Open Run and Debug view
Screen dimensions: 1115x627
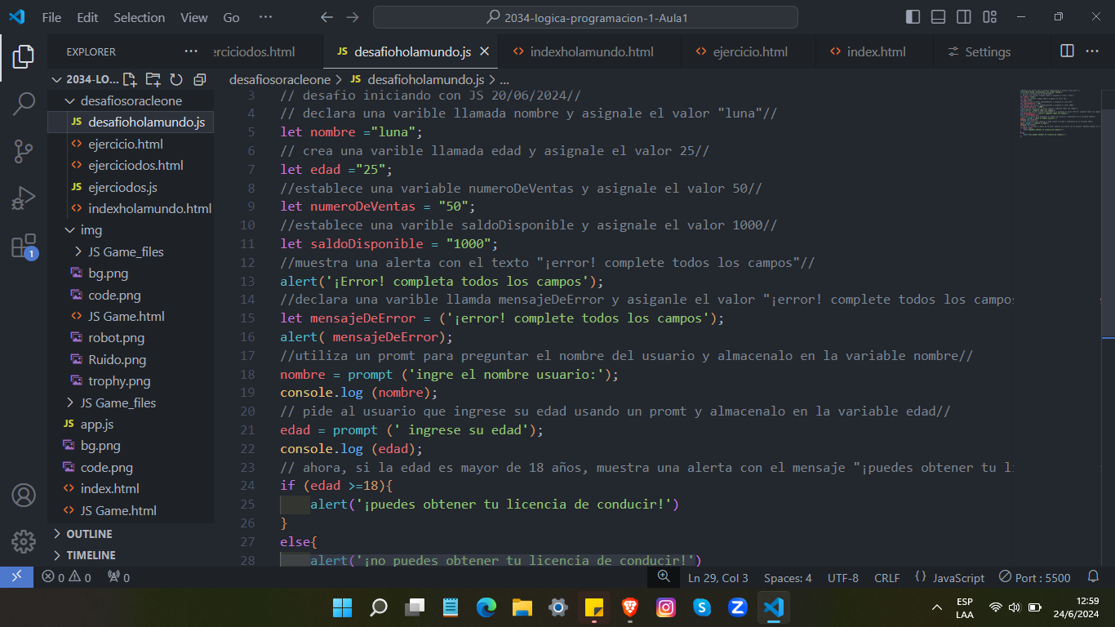[24, 198]
